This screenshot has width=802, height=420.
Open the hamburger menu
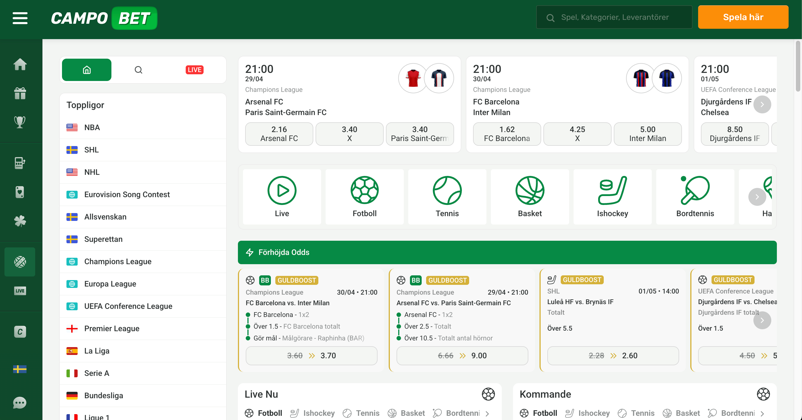(x=20, y=18)
